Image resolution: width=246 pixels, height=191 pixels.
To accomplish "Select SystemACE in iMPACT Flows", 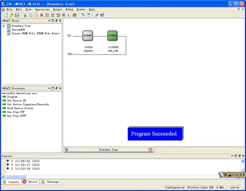I will [x=18, y=29].
